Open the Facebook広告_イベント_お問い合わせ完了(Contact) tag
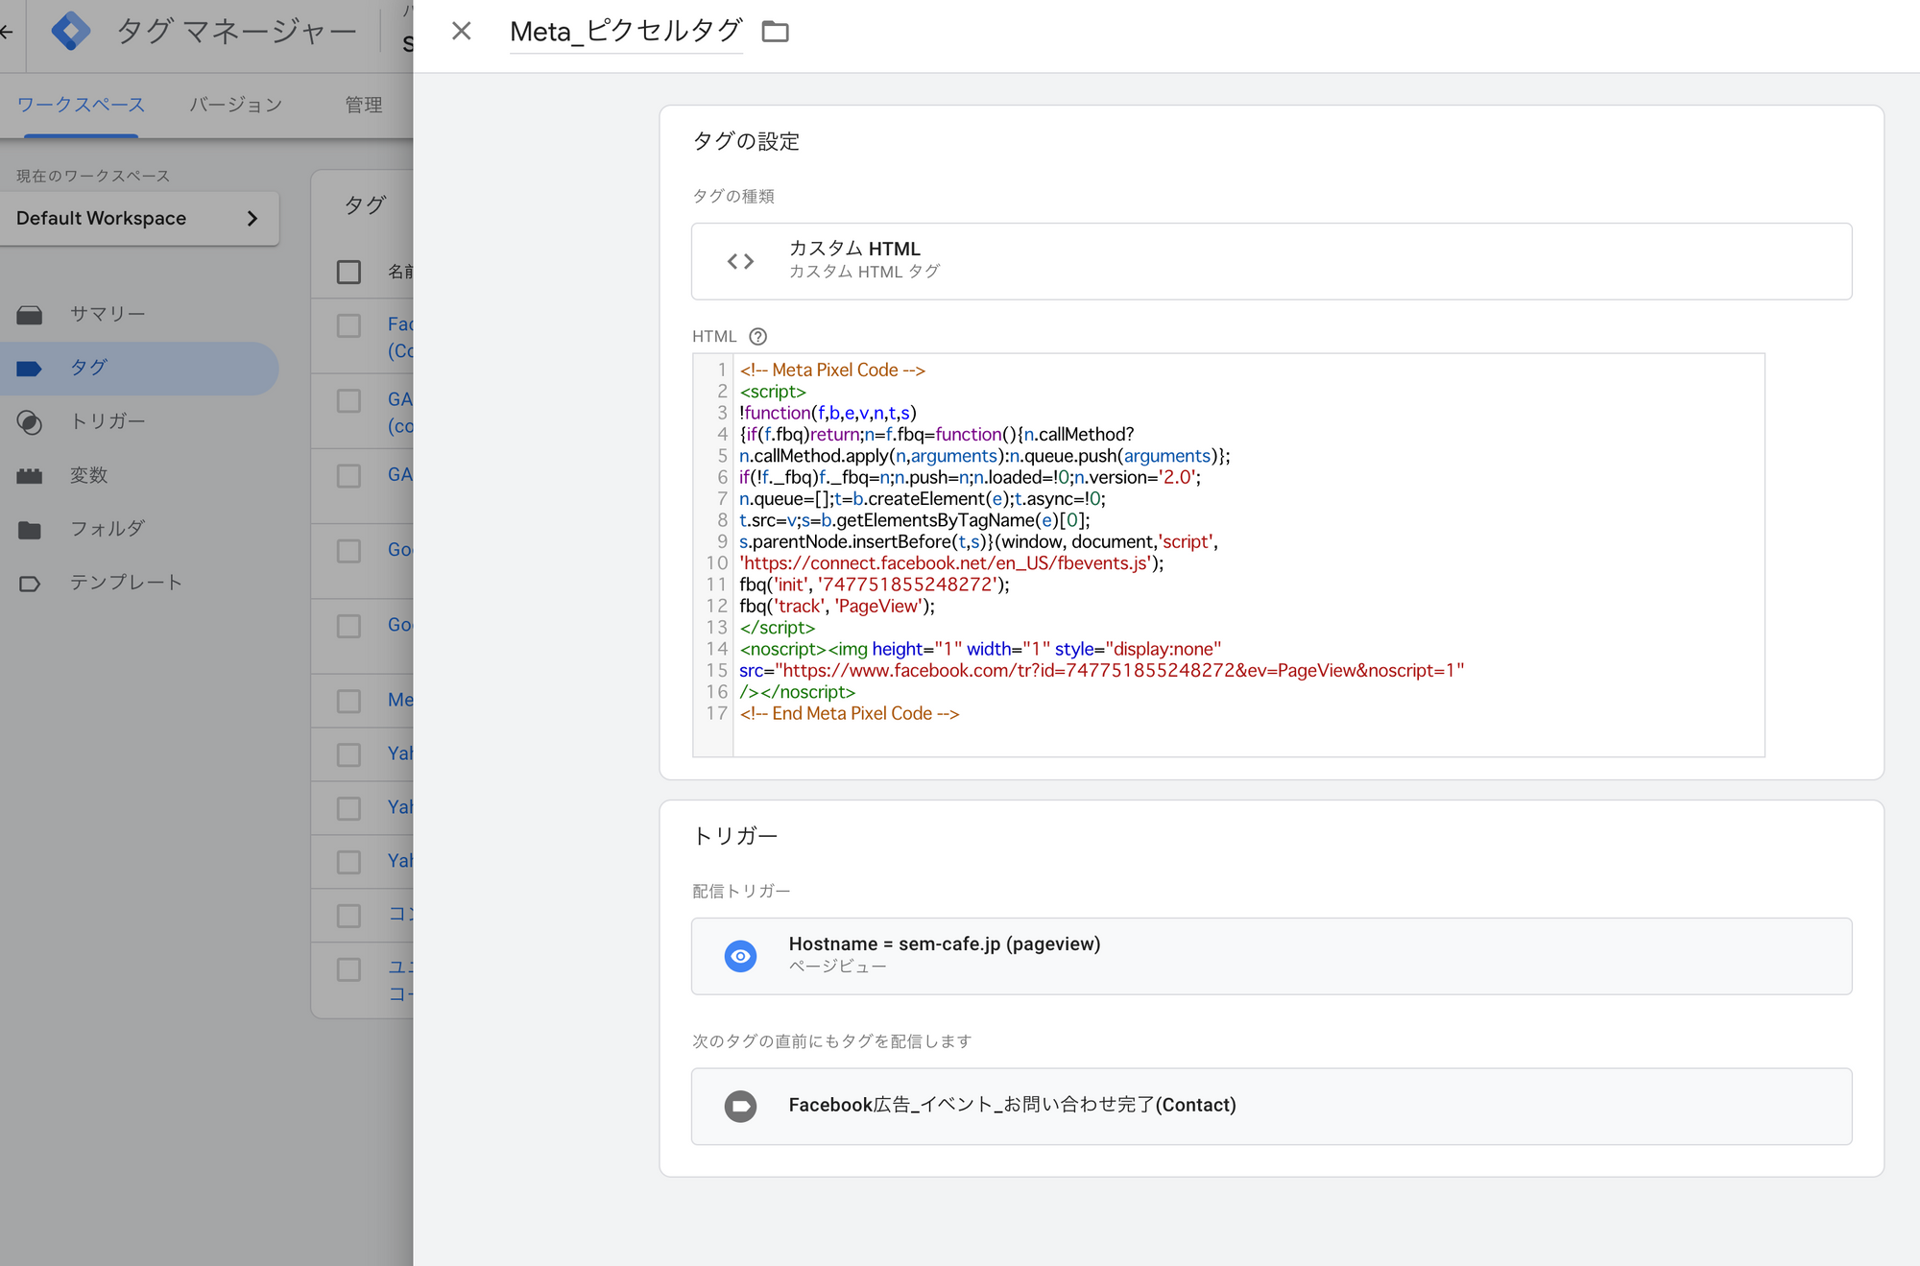The image size is (1920, 1266). tap(1271, 1106)
